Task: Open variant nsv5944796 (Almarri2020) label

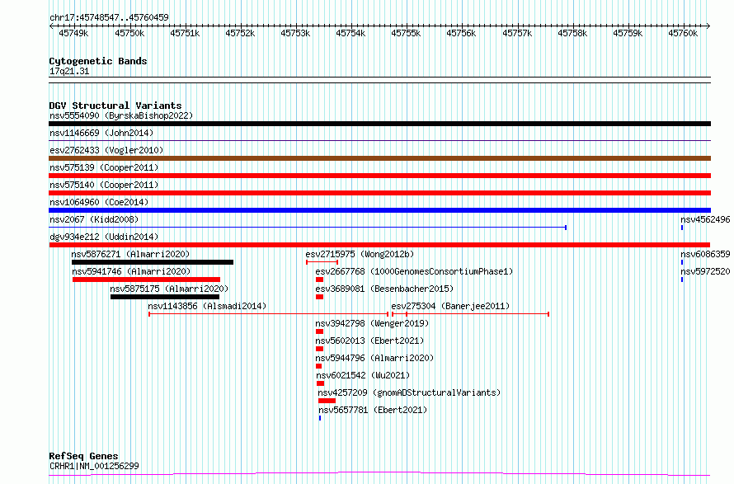Action: point(374,358)
